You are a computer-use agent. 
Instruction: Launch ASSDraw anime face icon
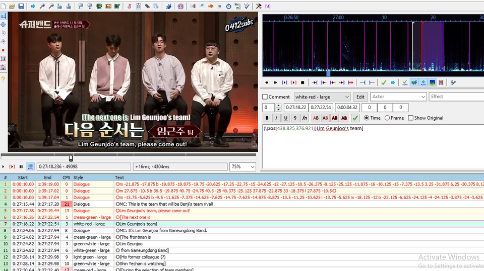pos(180,6)
